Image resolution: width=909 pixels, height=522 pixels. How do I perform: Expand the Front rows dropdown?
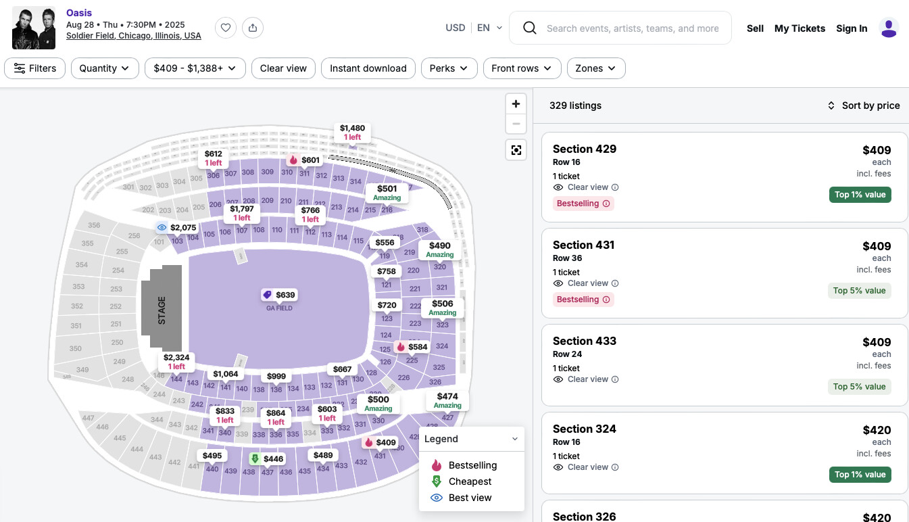tap(522, 68)
